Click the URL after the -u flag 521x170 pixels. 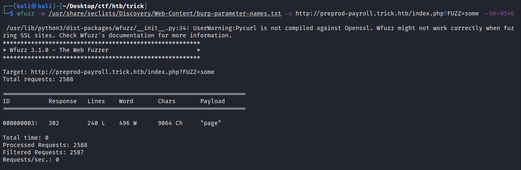coord(387,14)
